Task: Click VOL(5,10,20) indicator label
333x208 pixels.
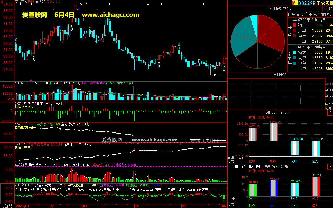Action: [24, 83]
